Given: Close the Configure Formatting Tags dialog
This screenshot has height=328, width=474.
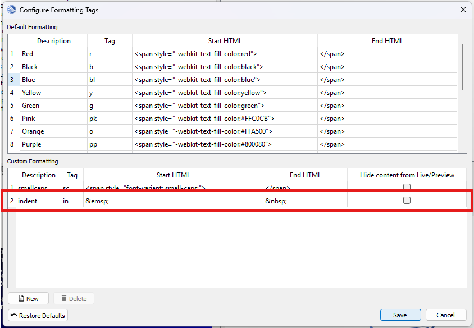Looking at the screenshot, I should tap(463, 10).
